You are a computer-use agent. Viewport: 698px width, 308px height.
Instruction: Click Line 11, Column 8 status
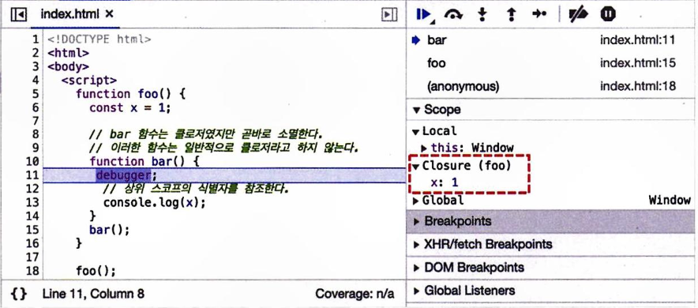pos(93,294)
